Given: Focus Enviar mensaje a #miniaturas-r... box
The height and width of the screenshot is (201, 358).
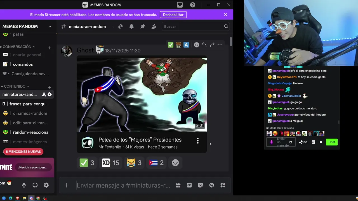Looking at the screenshot, I should tap(123, 185).
